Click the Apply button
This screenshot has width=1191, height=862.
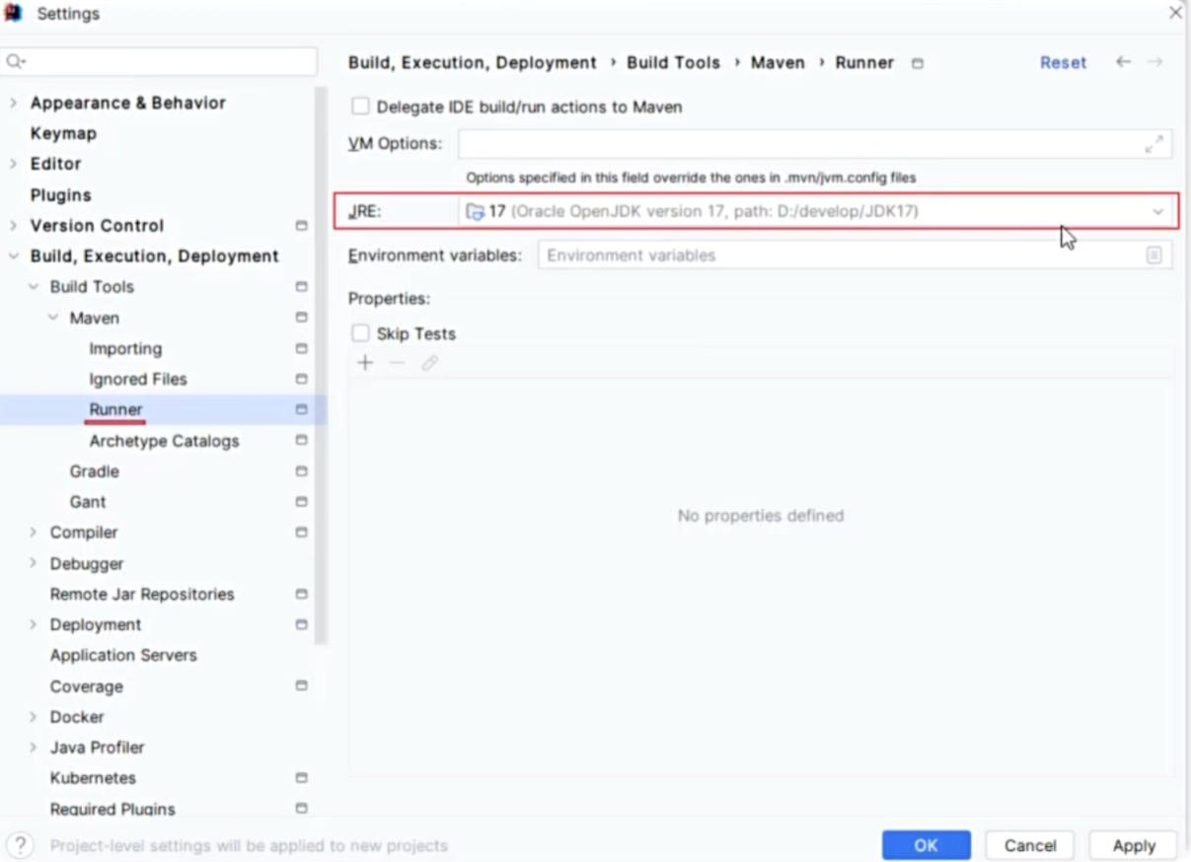click(1134, 845)
